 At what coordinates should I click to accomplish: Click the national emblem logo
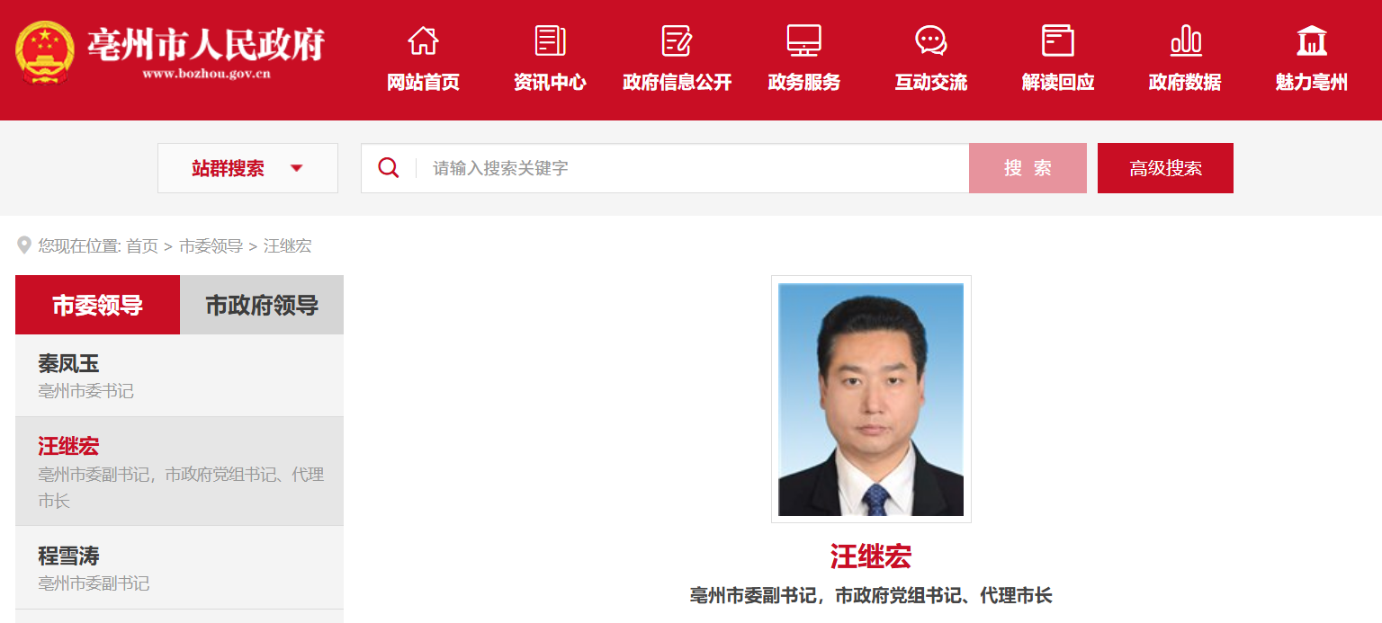pyautogui.click(x=45, y=52)
